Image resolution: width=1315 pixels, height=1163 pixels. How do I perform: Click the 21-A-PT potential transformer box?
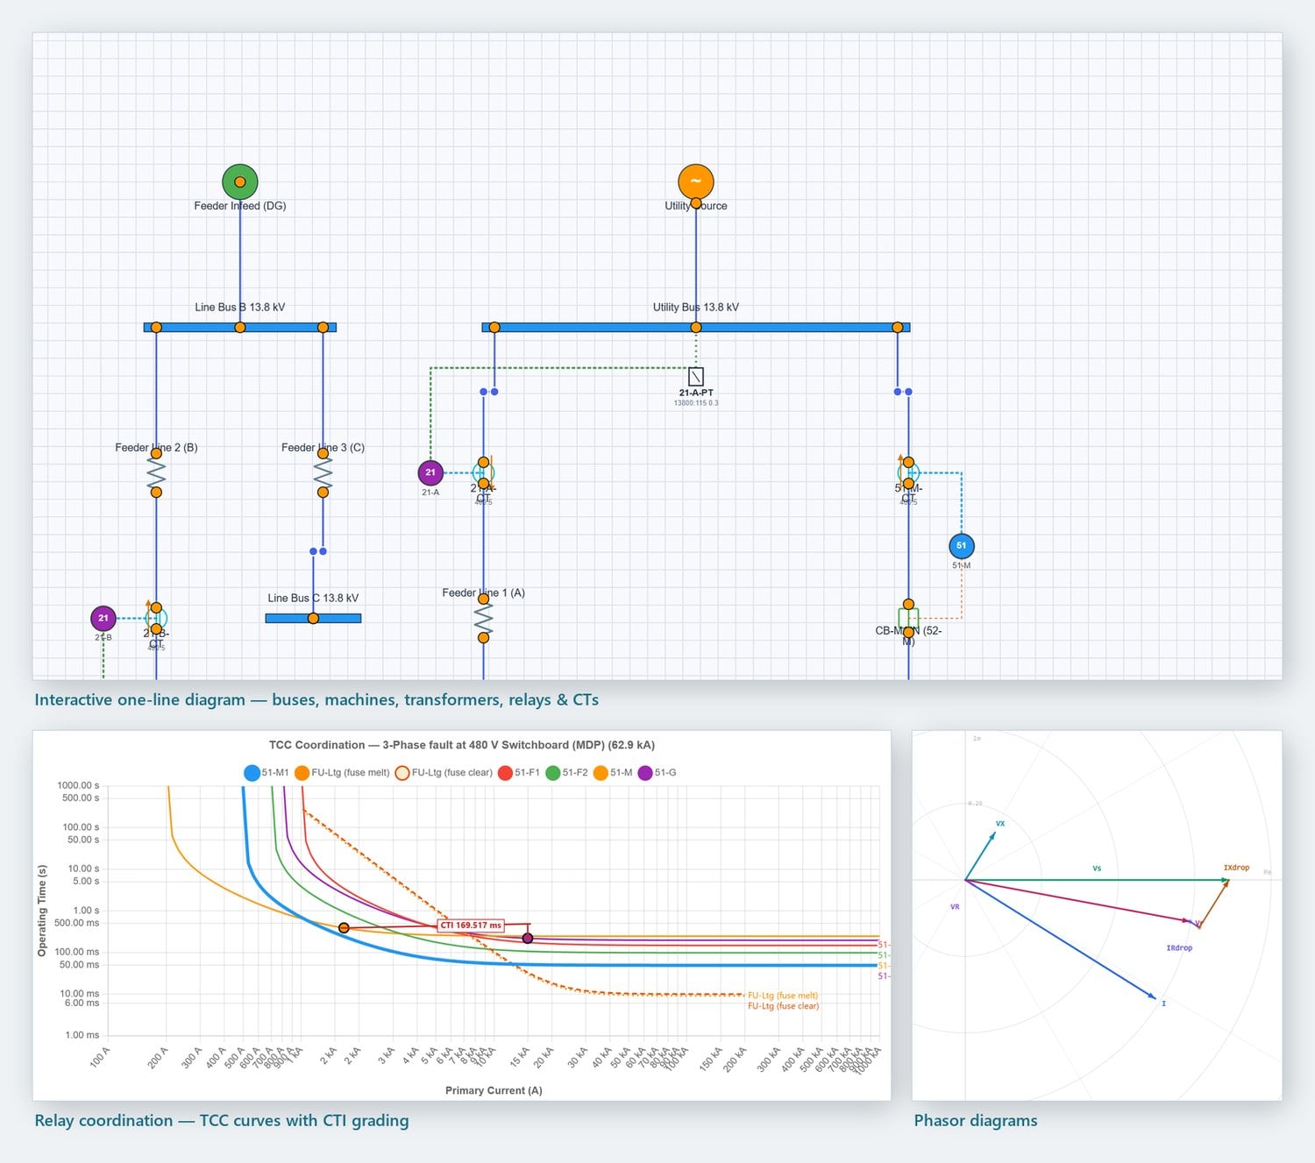tap(696, 377)
